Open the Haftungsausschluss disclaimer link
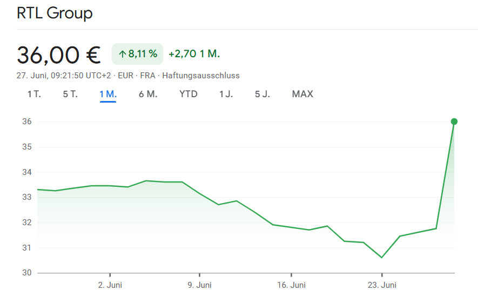Image resolution: width=478 pixels, height=297 pixels. 201,76
